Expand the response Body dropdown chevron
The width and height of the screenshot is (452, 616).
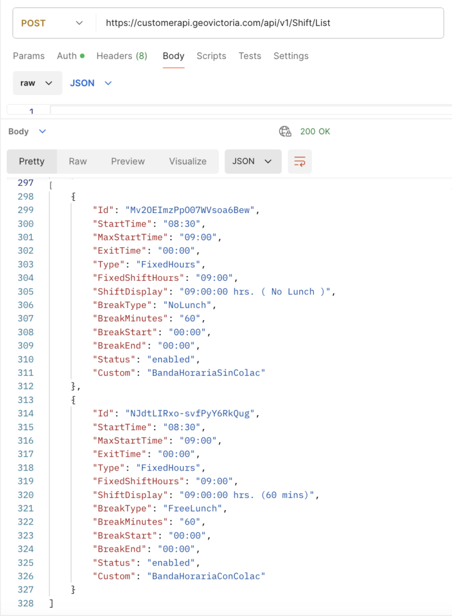(42, 131)
